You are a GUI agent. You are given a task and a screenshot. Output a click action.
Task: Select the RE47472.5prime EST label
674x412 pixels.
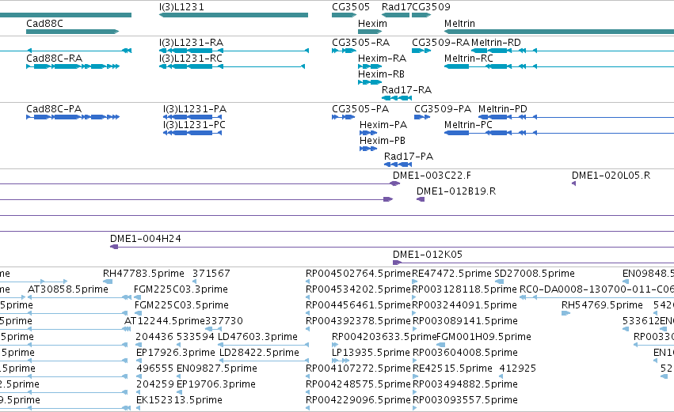click(x=451, y=274)
